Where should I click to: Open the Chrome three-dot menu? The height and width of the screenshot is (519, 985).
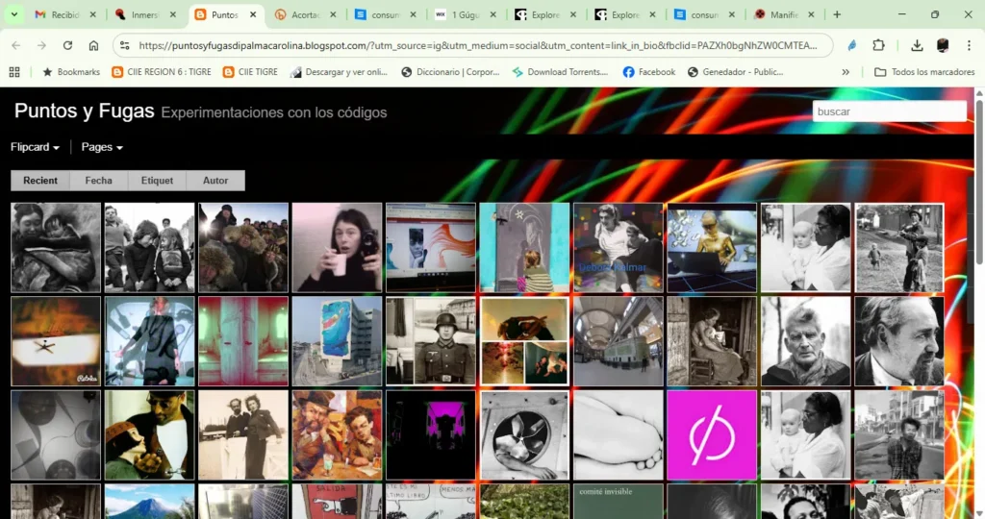click(x=968, y=45)
